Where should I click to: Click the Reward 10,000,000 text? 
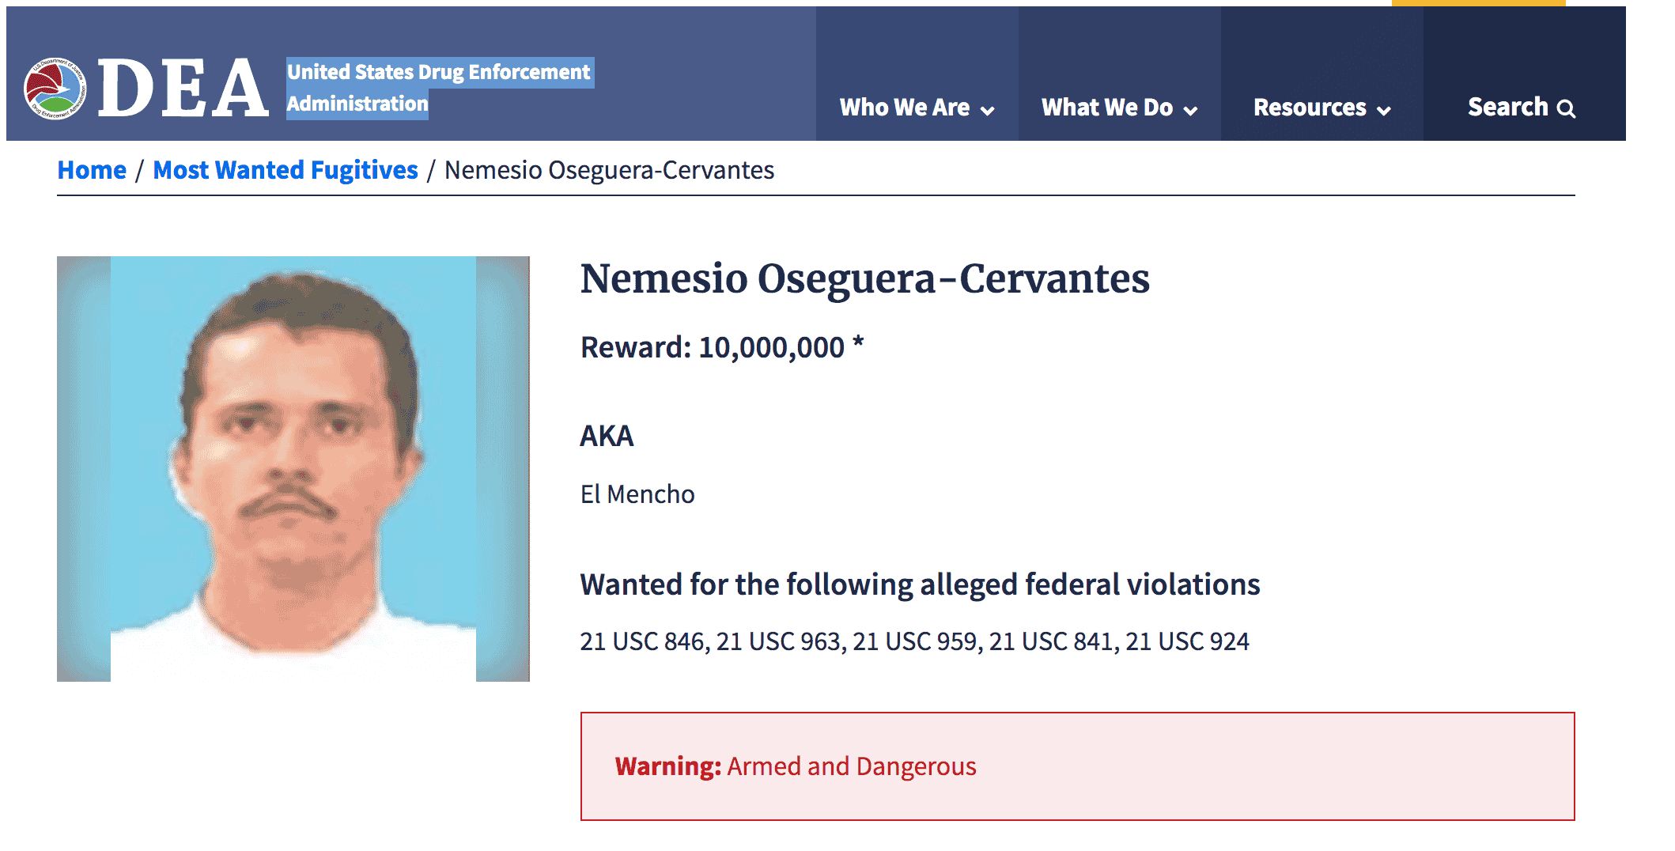pos(721,347)
